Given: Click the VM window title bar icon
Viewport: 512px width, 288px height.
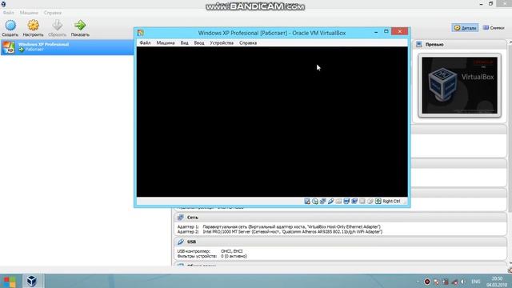Looking at the screenshot, I should [141, 33].
